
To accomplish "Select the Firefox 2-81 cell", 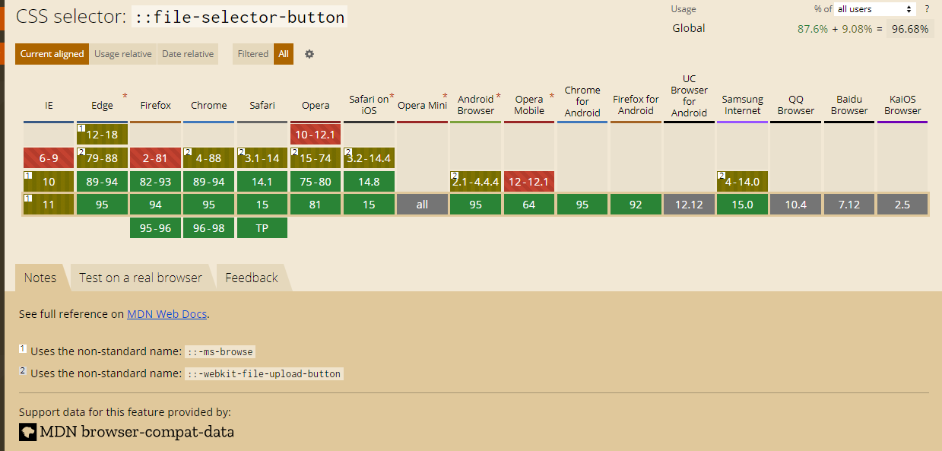I will (x=155, y=158).
